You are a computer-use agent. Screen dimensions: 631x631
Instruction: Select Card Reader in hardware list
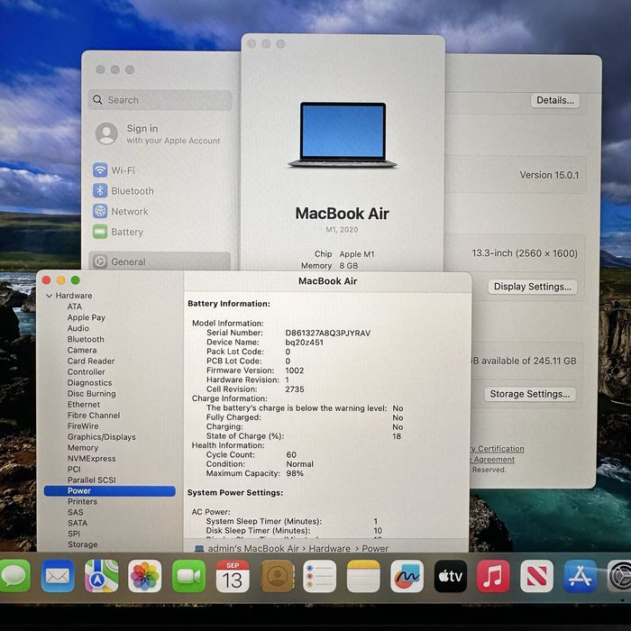coord(91,361)
